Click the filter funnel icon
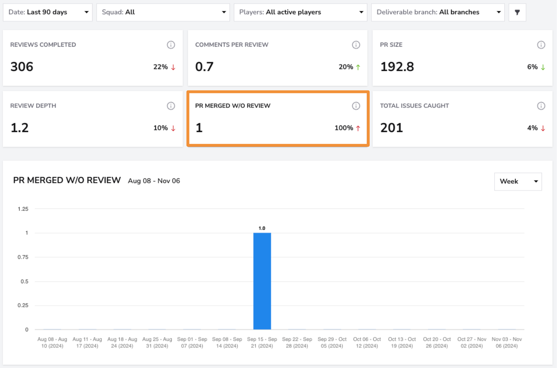This screenshot has width=557, height=368. coord(517,12)
